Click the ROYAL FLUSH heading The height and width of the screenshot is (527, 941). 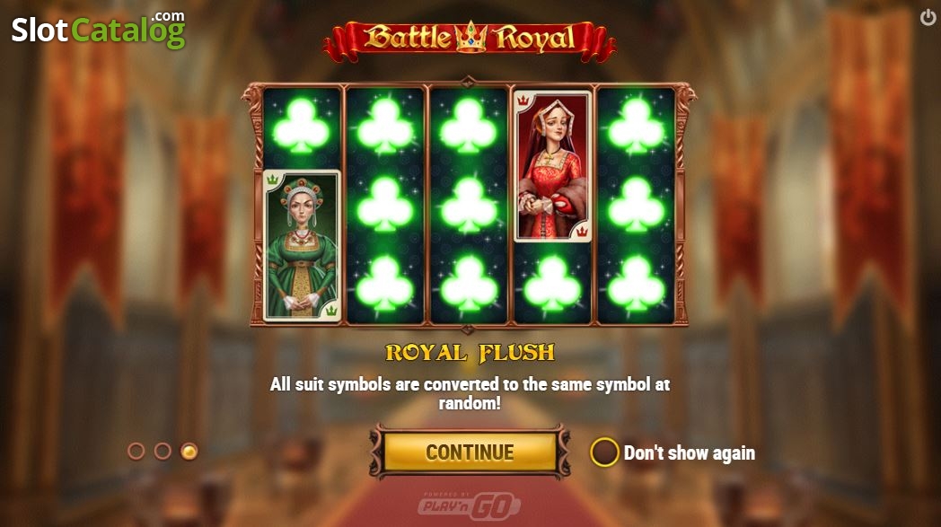470,353
